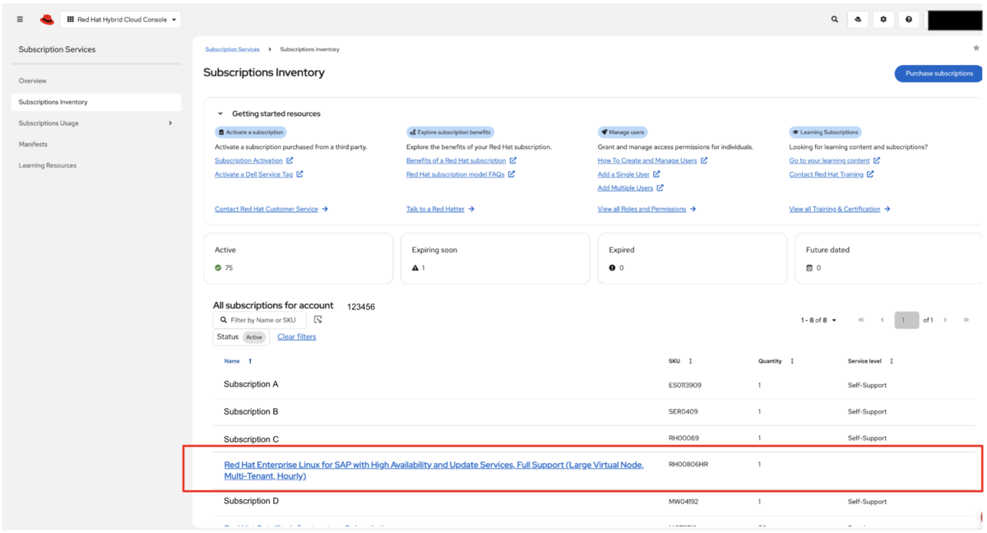Click external icon next to Dell Service Tag

pyautogui.click(x=299, y=174)
